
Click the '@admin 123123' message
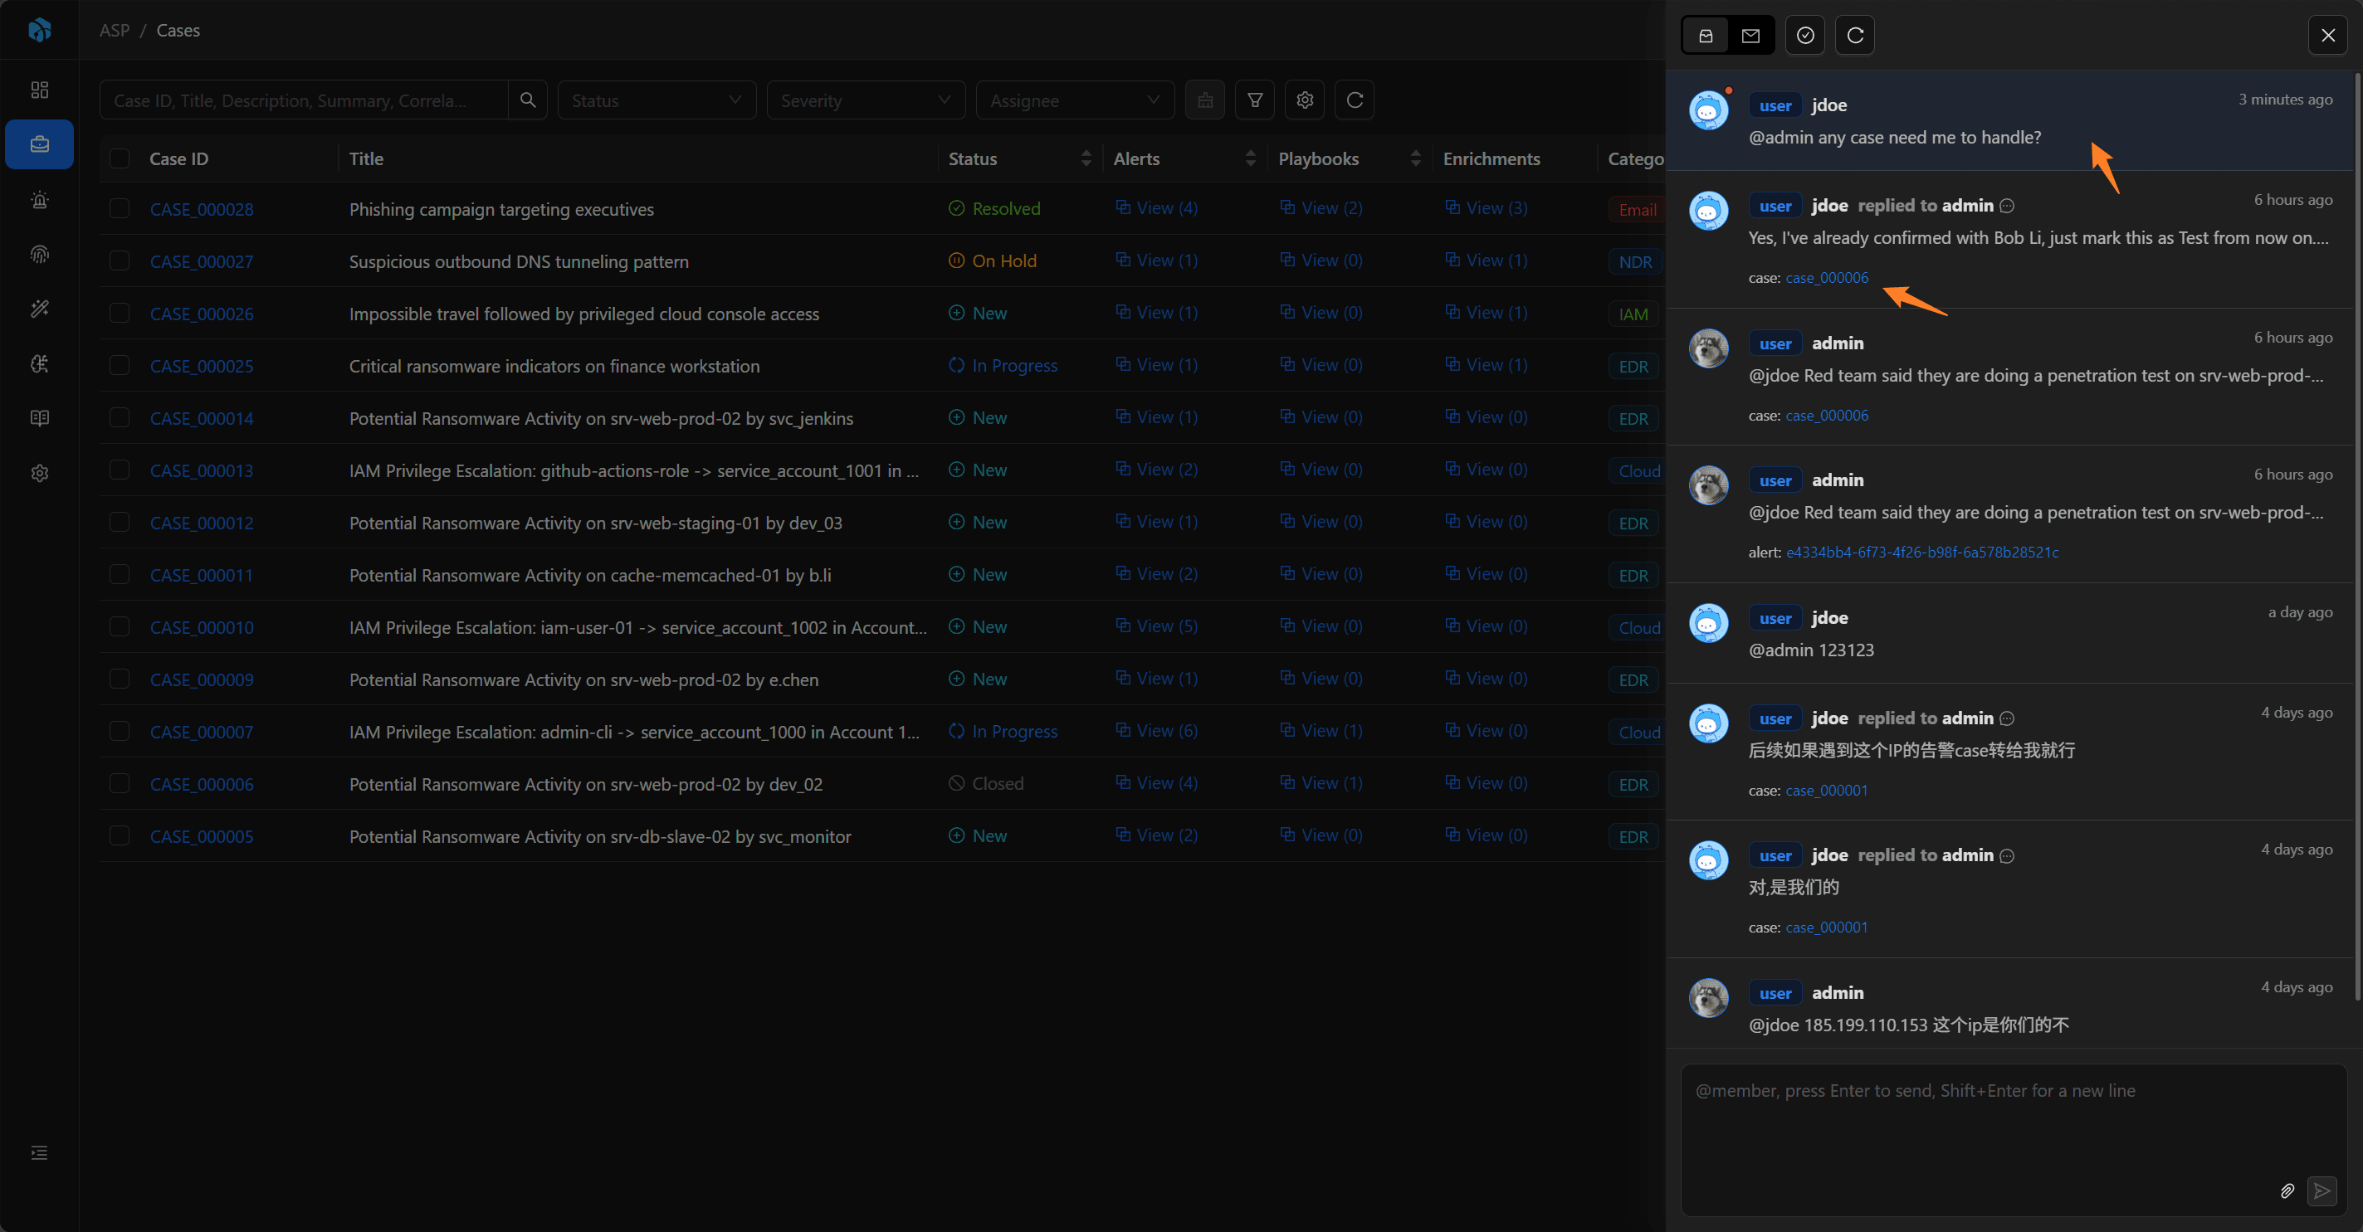[1812, 650]
